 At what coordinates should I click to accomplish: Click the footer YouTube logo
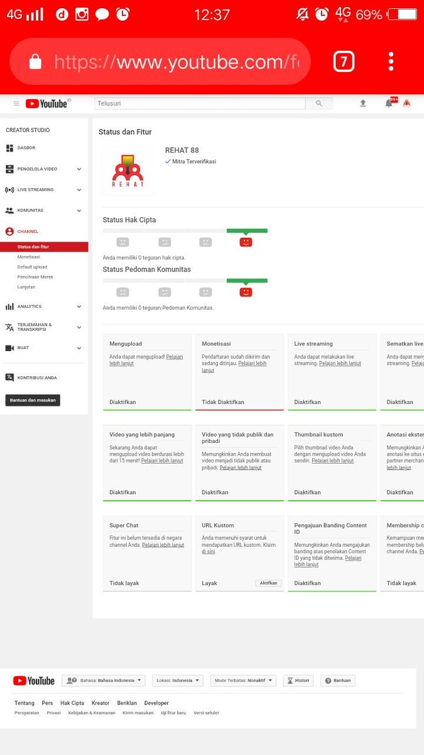click(x=34, y=681)
